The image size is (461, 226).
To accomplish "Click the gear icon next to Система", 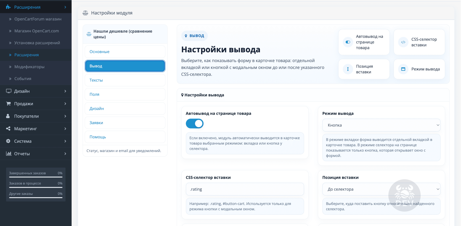I will tap(8, 141).
